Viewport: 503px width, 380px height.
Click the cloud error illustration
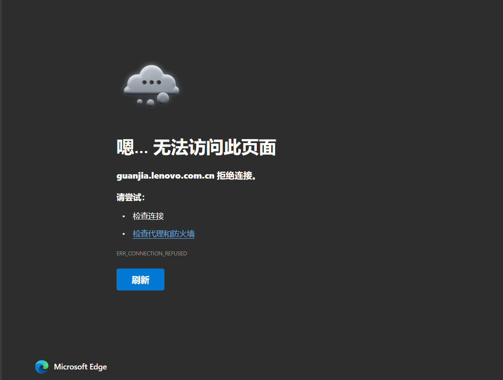151,86
